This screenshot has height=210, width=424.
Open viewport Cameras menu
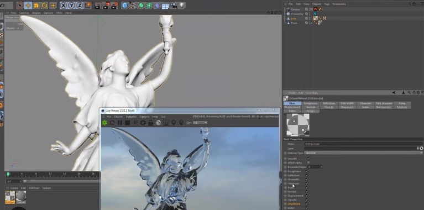[x=24, y=13]
